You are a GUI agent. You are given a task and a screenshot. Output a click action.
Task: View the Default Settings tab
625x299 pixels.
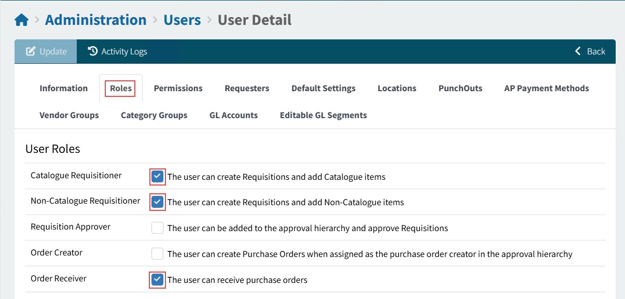click(323, 88)
